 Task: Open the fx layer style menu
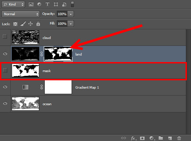click(134, 138)
